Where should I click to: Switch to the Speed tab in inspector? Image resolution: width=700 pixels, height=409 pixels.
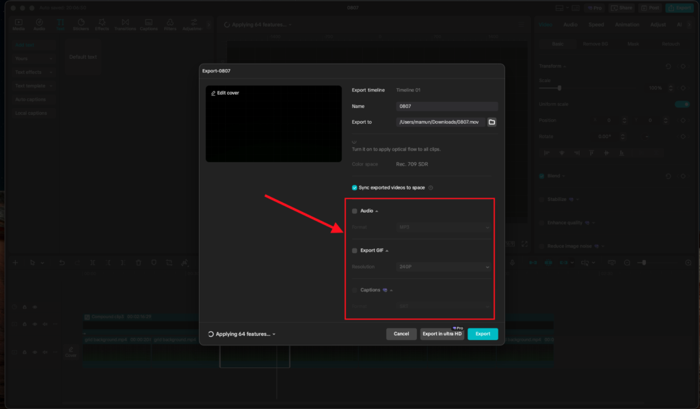click(596, 25)
